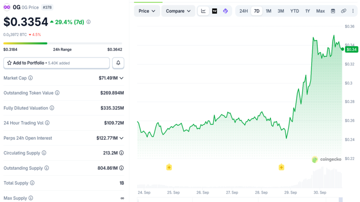Open 24 Hour Trading Vol info icon
Screen dimensions: 360x202
(47, 123)
